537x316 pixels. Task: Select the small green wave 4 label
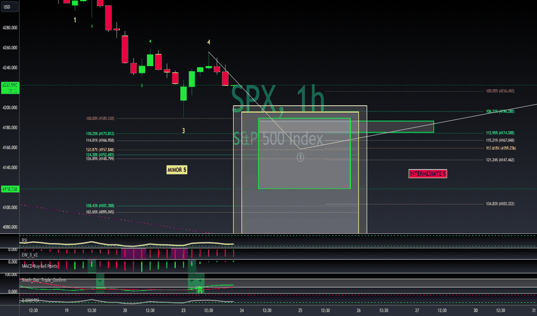click(150, 41)
